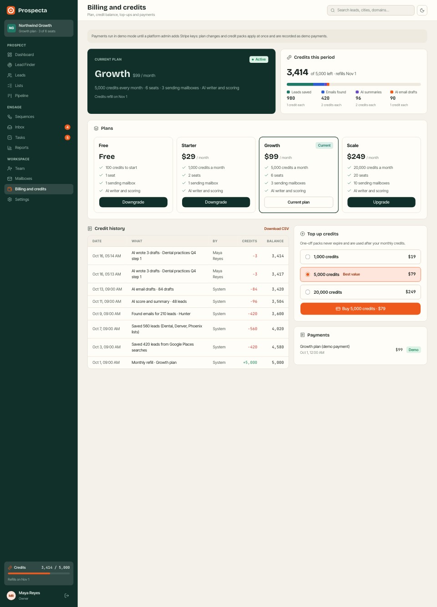The height and width of the screenshot is (607, 437).
Task: Open Sequences in the sidebar
Action: coord(39,117)
